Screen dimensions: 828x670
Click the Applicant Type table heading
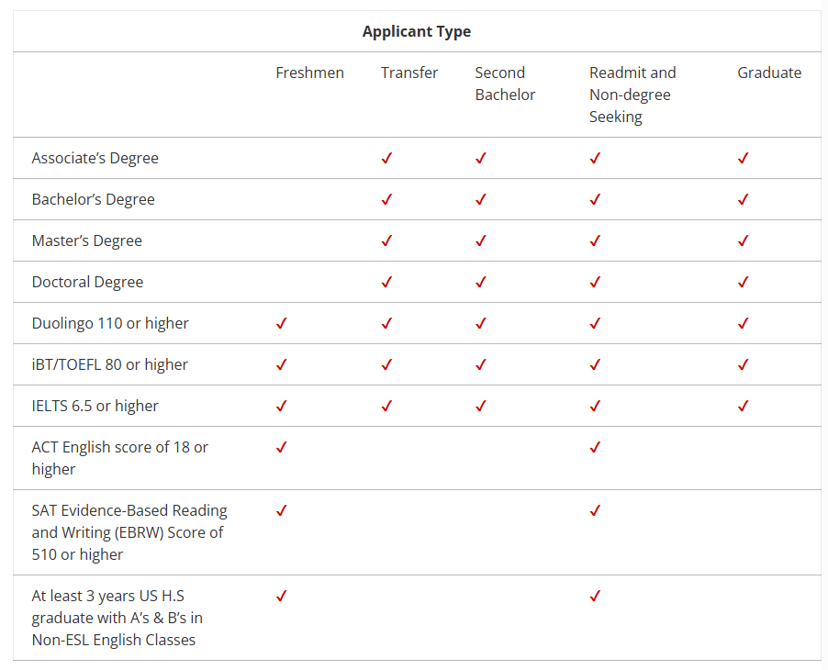point(417,31)
